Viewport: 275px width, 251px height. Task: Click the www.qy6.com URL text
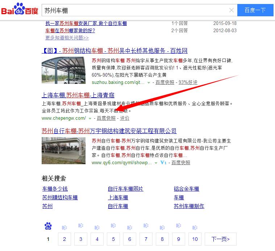coord(121,163)
